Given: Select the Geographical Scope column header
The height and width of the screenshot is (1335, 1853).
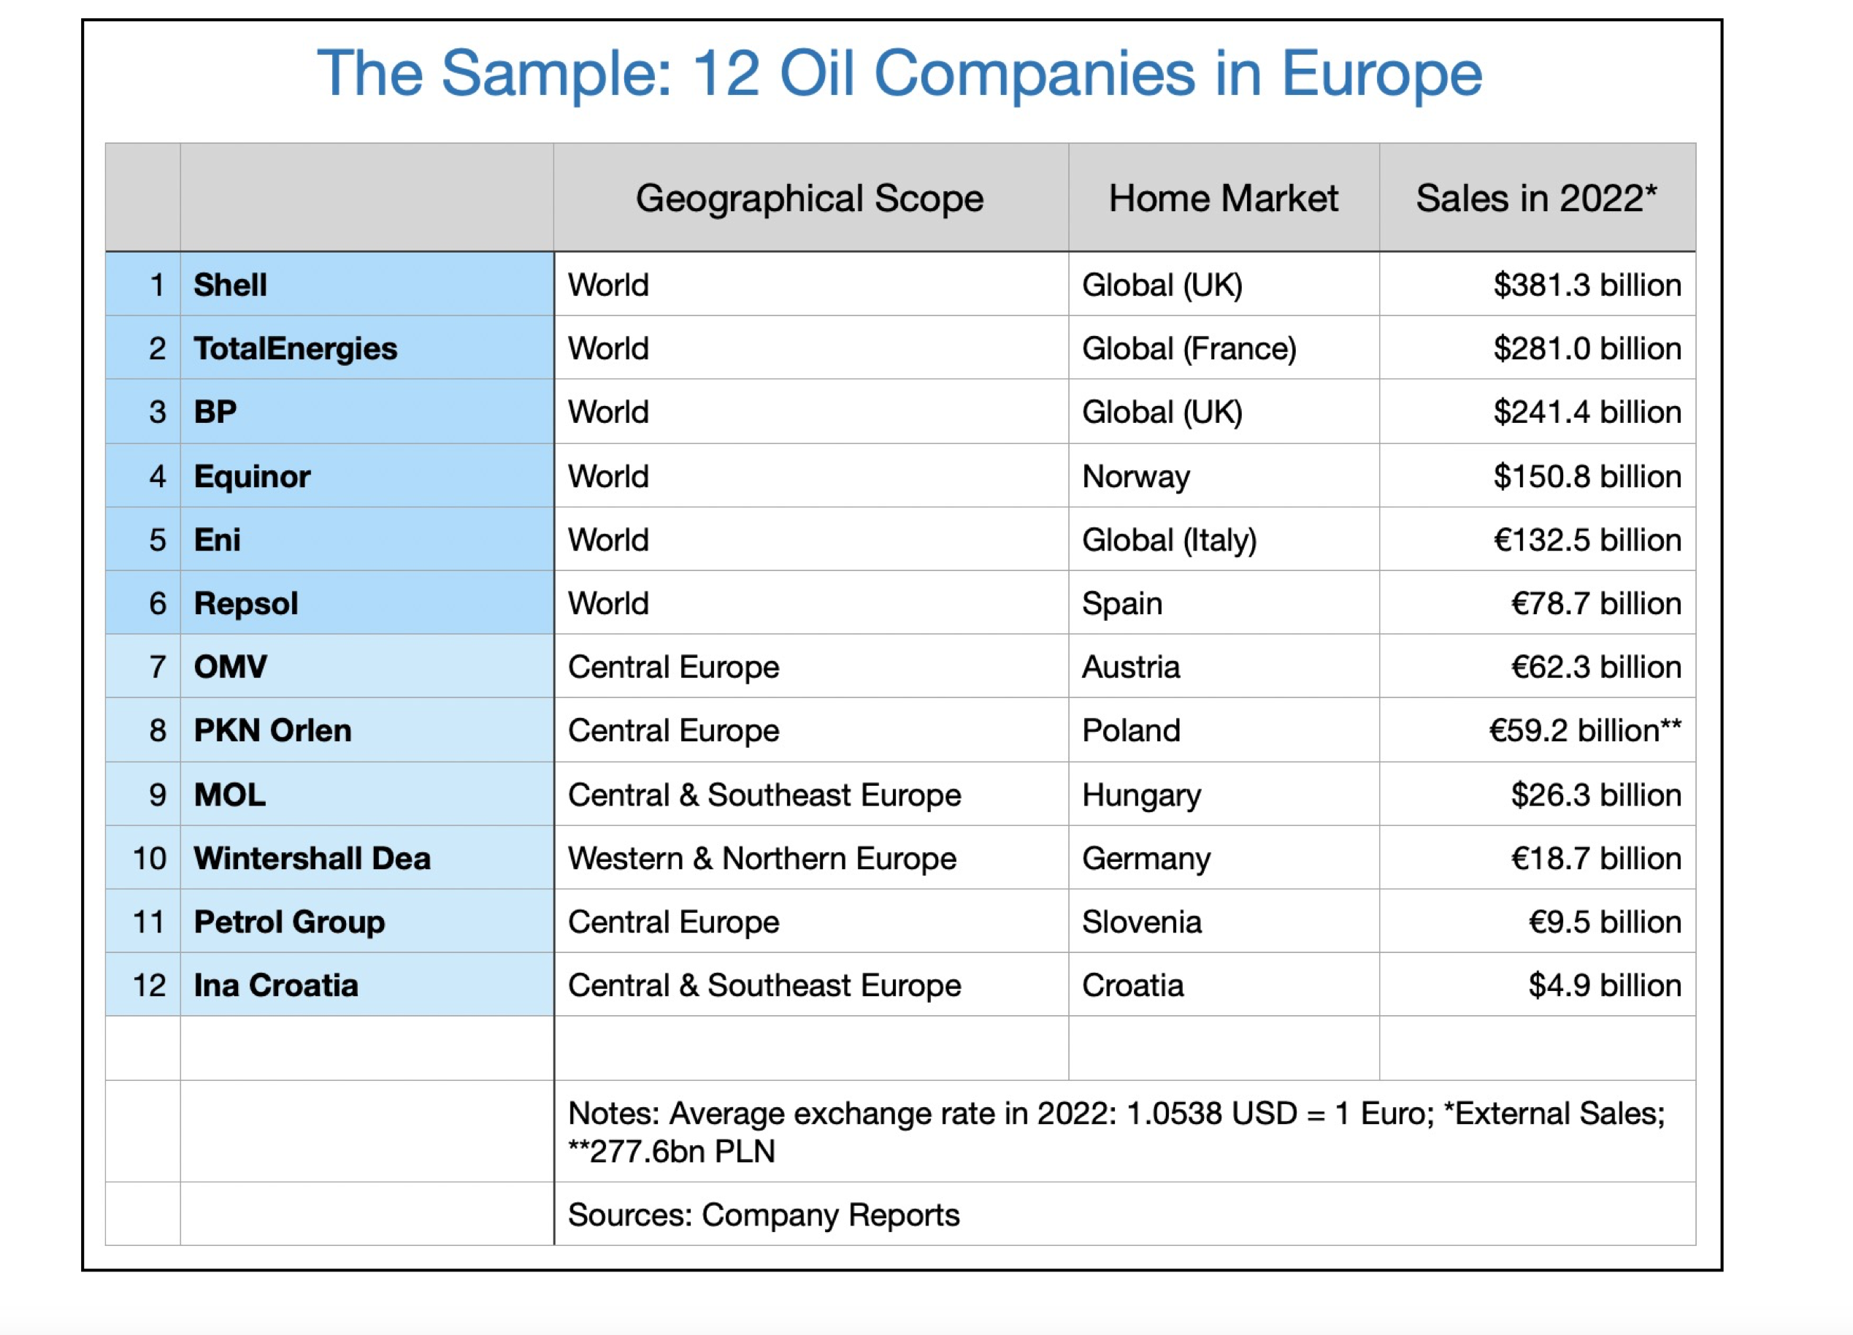Looking at the screenshot, I should pos(810,198).
